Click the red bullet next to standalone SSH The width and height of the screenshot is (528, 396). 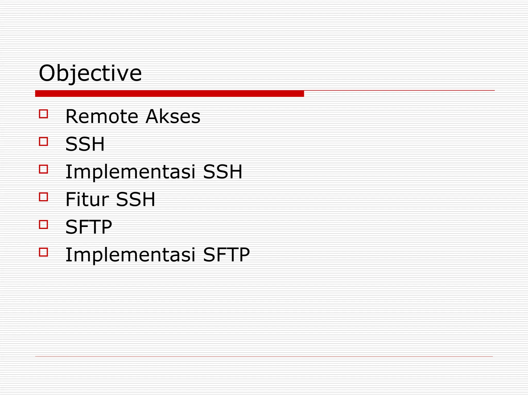tap(43, 141)
